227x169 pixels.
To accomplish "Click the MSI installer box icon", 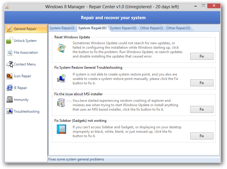I will tap(61, 103).
